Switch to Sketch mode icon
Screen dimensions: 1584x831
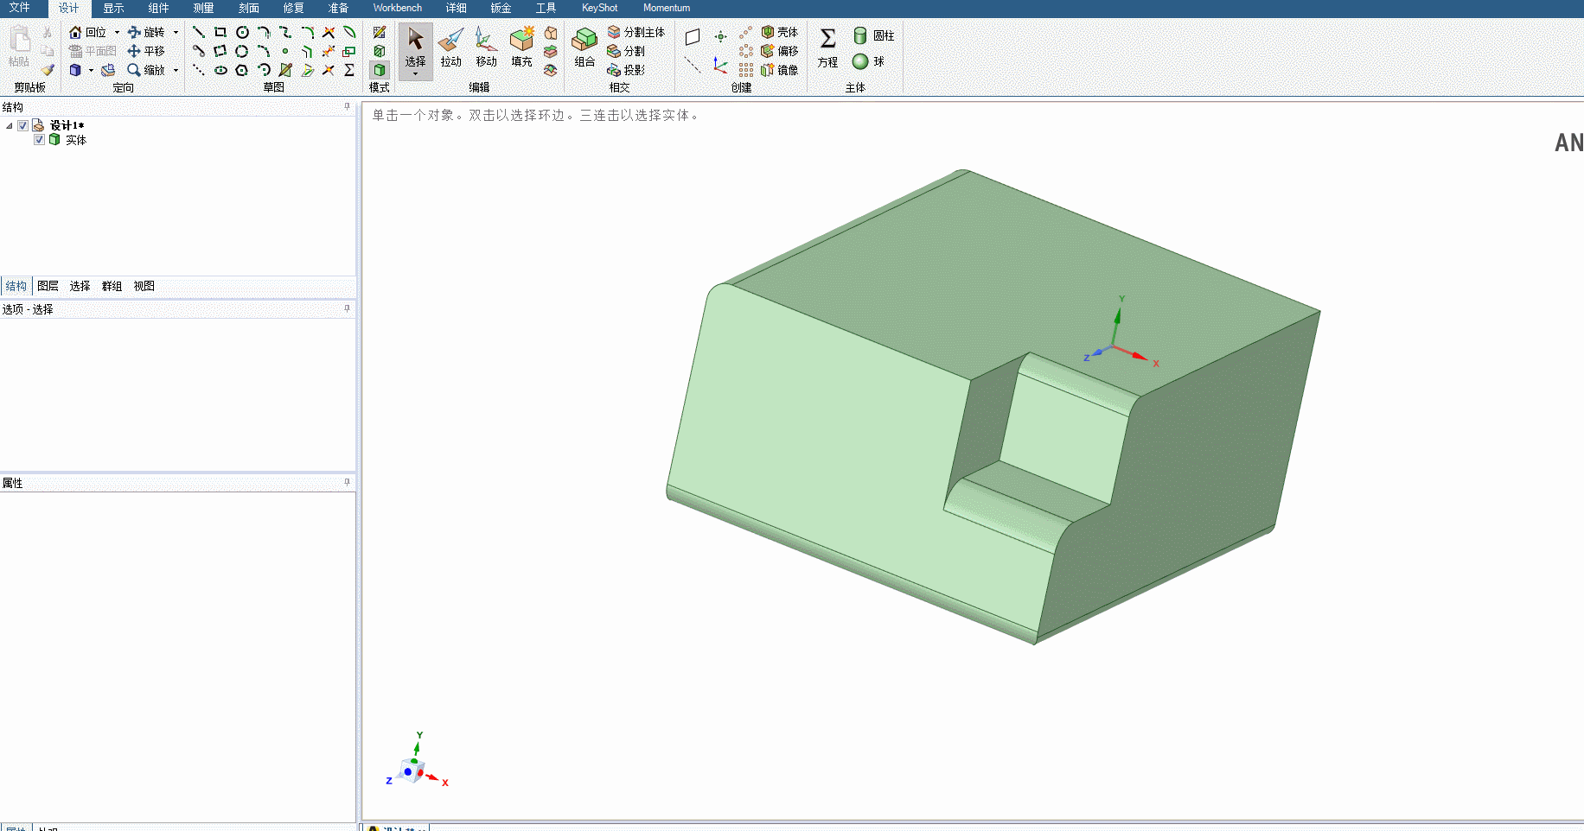pyautogui.click(x=380, y=33)
